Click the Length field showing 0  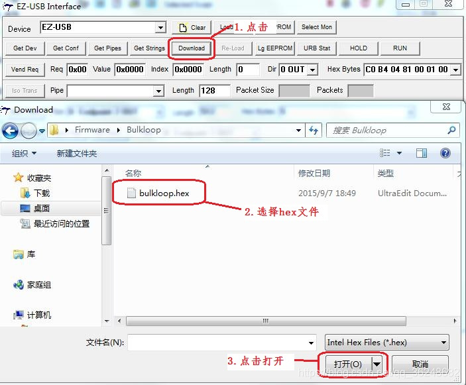click(248, 70)
